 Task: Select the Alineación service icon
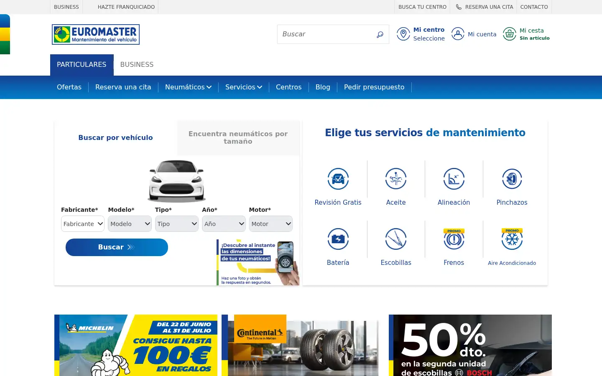(x=454, y=179)
